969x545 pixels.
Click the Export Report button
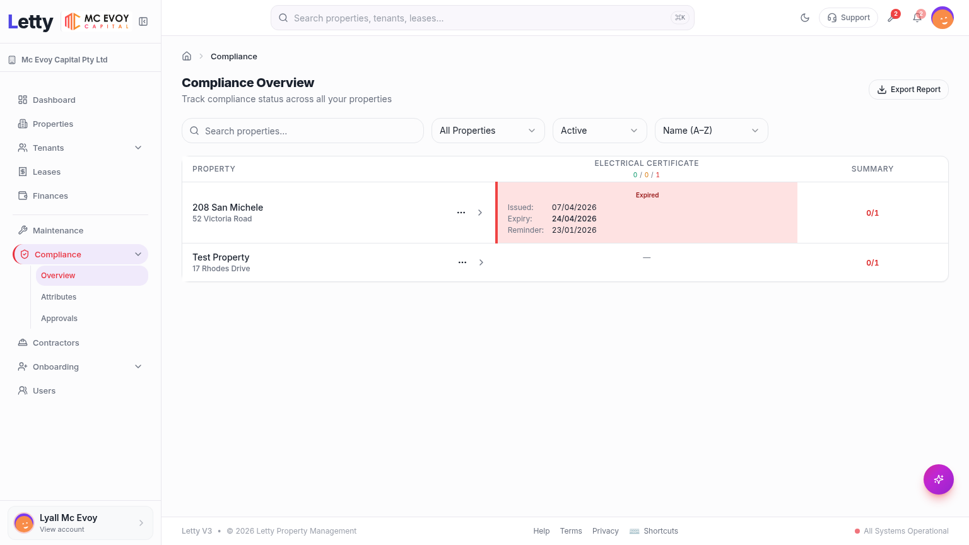pos(908,90)
